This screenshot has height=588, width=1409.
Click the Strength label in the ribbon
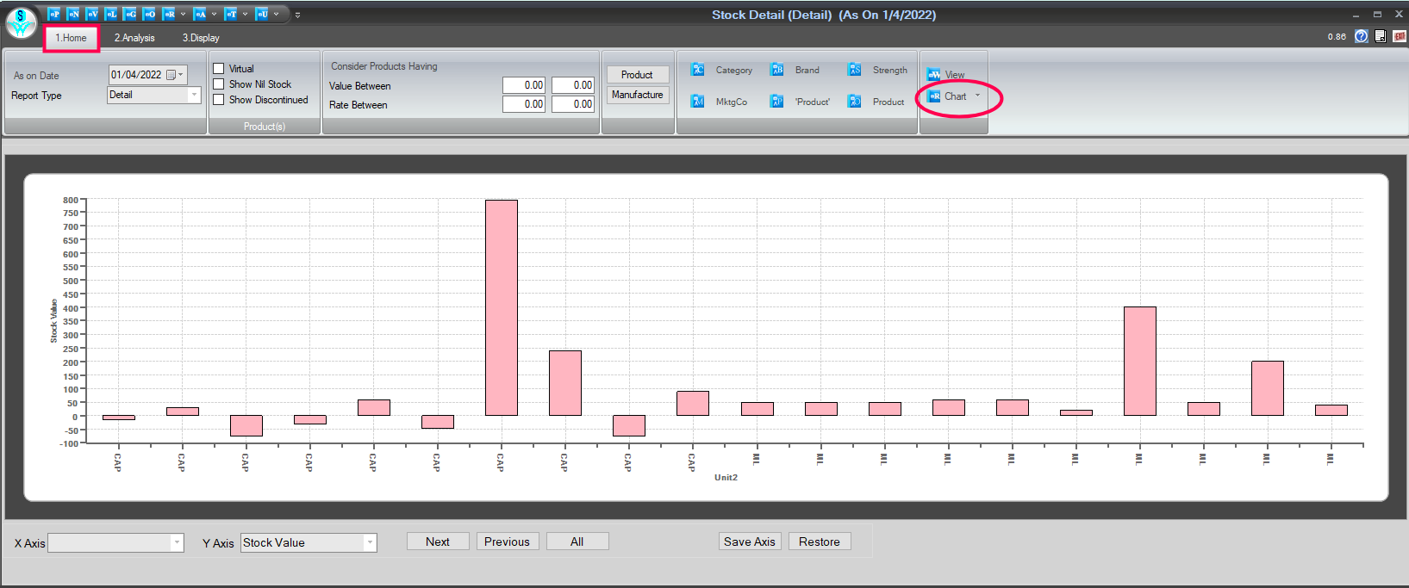click(x=890, y=71)
